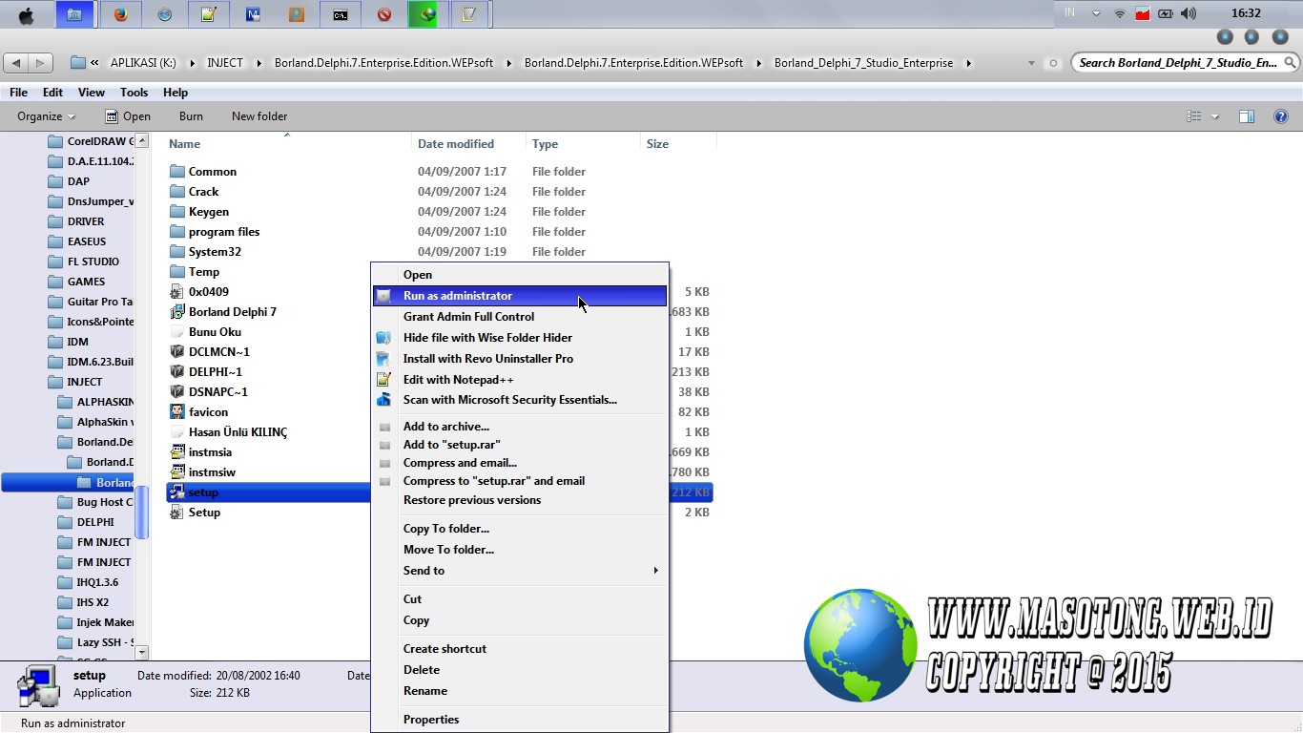This screenshot has height=733, width=1303.
Task: Open the Apple-logo start button
Action: coord(26,14)
